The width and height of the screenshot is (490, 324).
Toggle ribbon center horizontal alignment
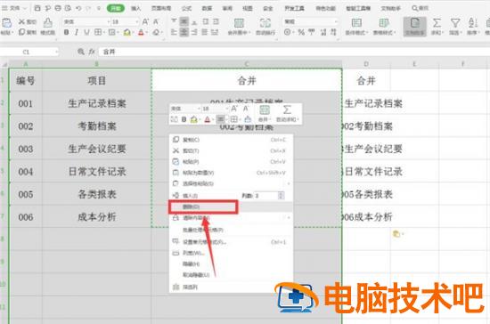[184, 32]
